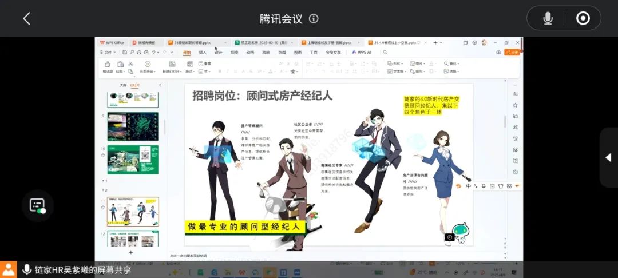Open the new tab plus icon
Screen dimensions: 618x278
[435, 43]
